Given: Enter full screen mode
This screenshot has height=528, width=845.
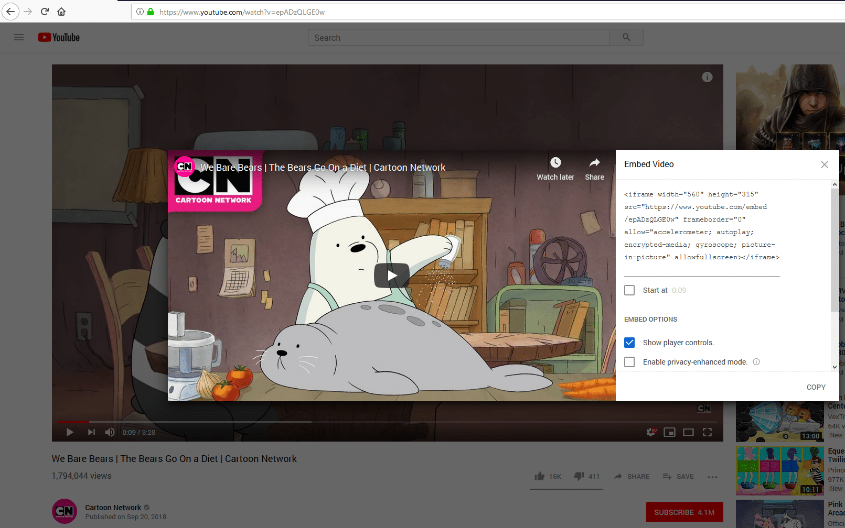Looking at the screenshot, I should point(707,432).
